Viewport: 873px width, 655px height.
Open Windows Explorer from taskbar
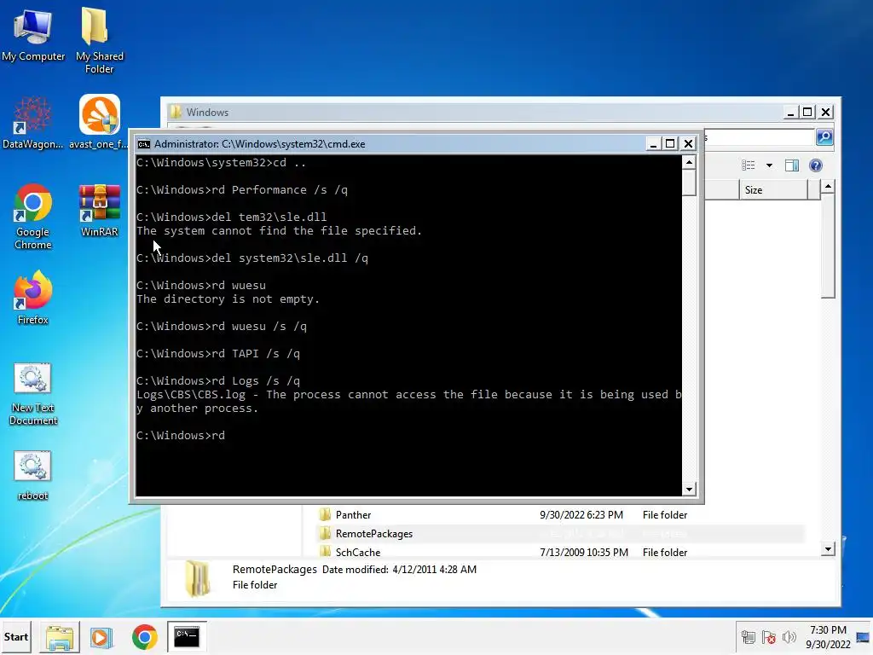coord(60,637)
